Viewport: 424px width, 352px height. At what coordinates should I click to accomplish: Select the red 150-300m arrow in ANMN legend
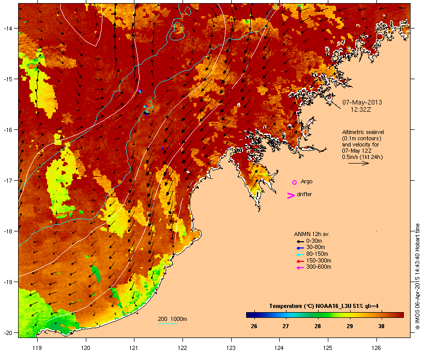(300, 261)
